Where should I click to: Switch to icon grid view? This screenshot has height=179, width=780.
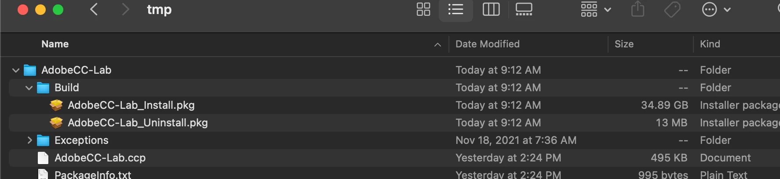[423, 9]
